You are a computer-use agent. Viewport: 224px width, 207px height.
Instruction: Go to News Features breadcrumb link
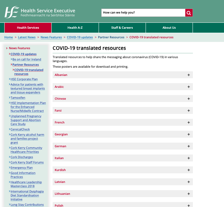(x=51, y=37)
